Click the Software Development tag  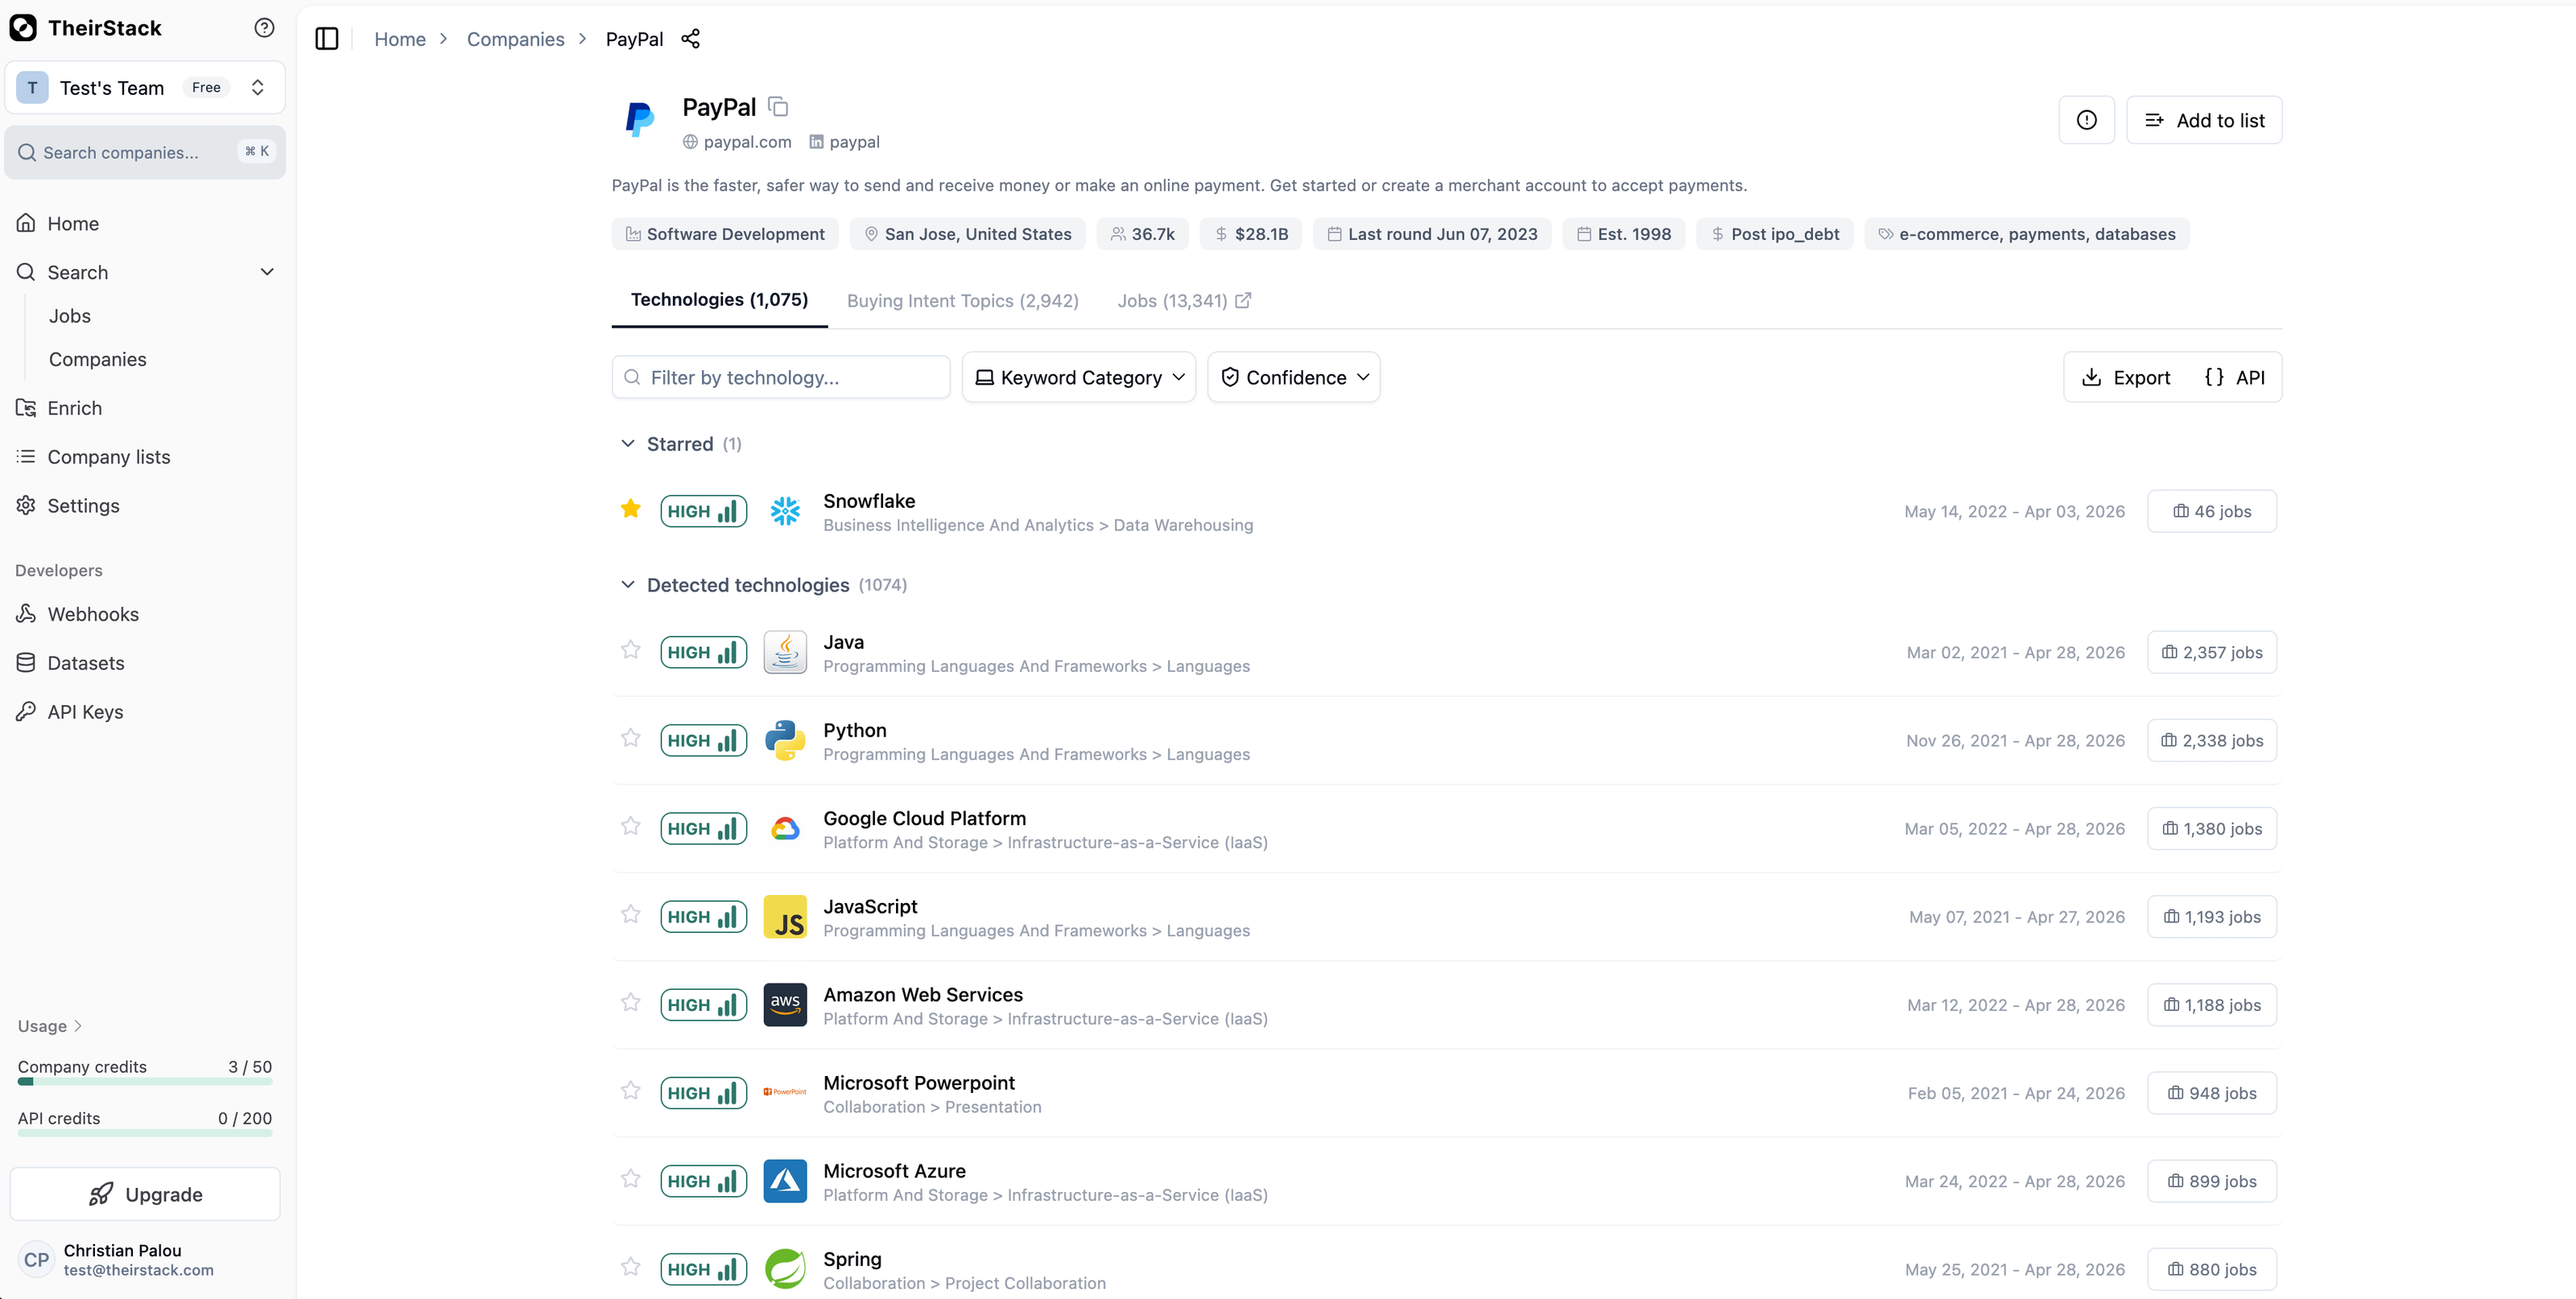[x=725, y=234]
